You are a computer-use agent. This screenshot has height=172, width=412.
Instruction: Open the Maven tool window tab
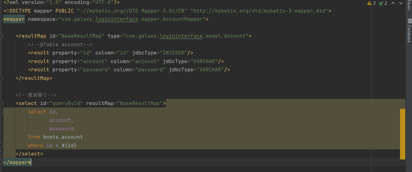(x=409, y=5)
